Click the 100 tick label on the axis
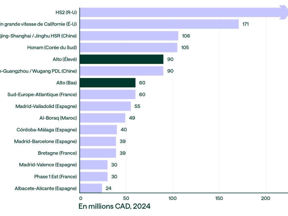Screen dimensions: 288x216 pyautogui.click(x=173, y=198)
